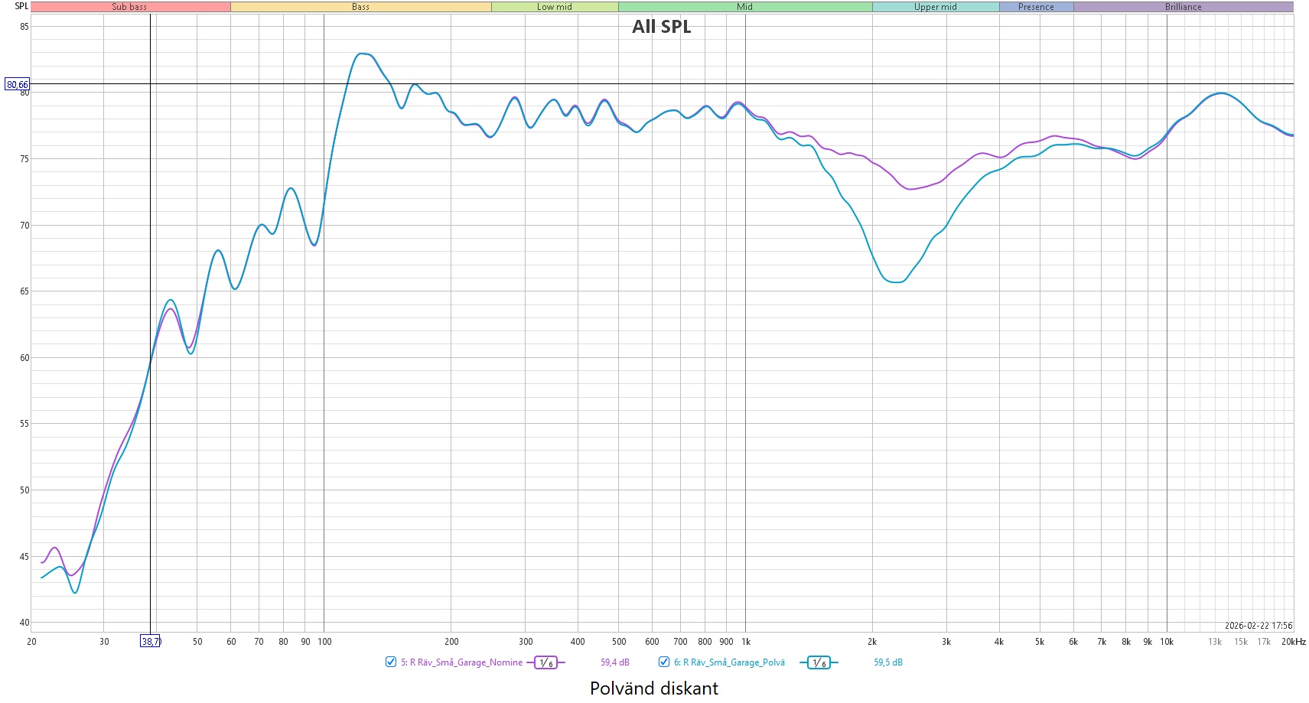Click the Mid frequency band strip
1309x703 pixels.
coord(744,7)
